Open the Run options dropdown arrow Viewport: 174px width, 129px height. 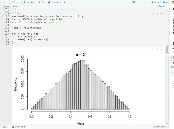[x=159, y=2]
